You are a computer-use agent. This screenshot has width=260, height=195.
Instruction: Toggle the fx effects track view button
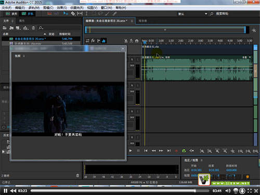93,41
